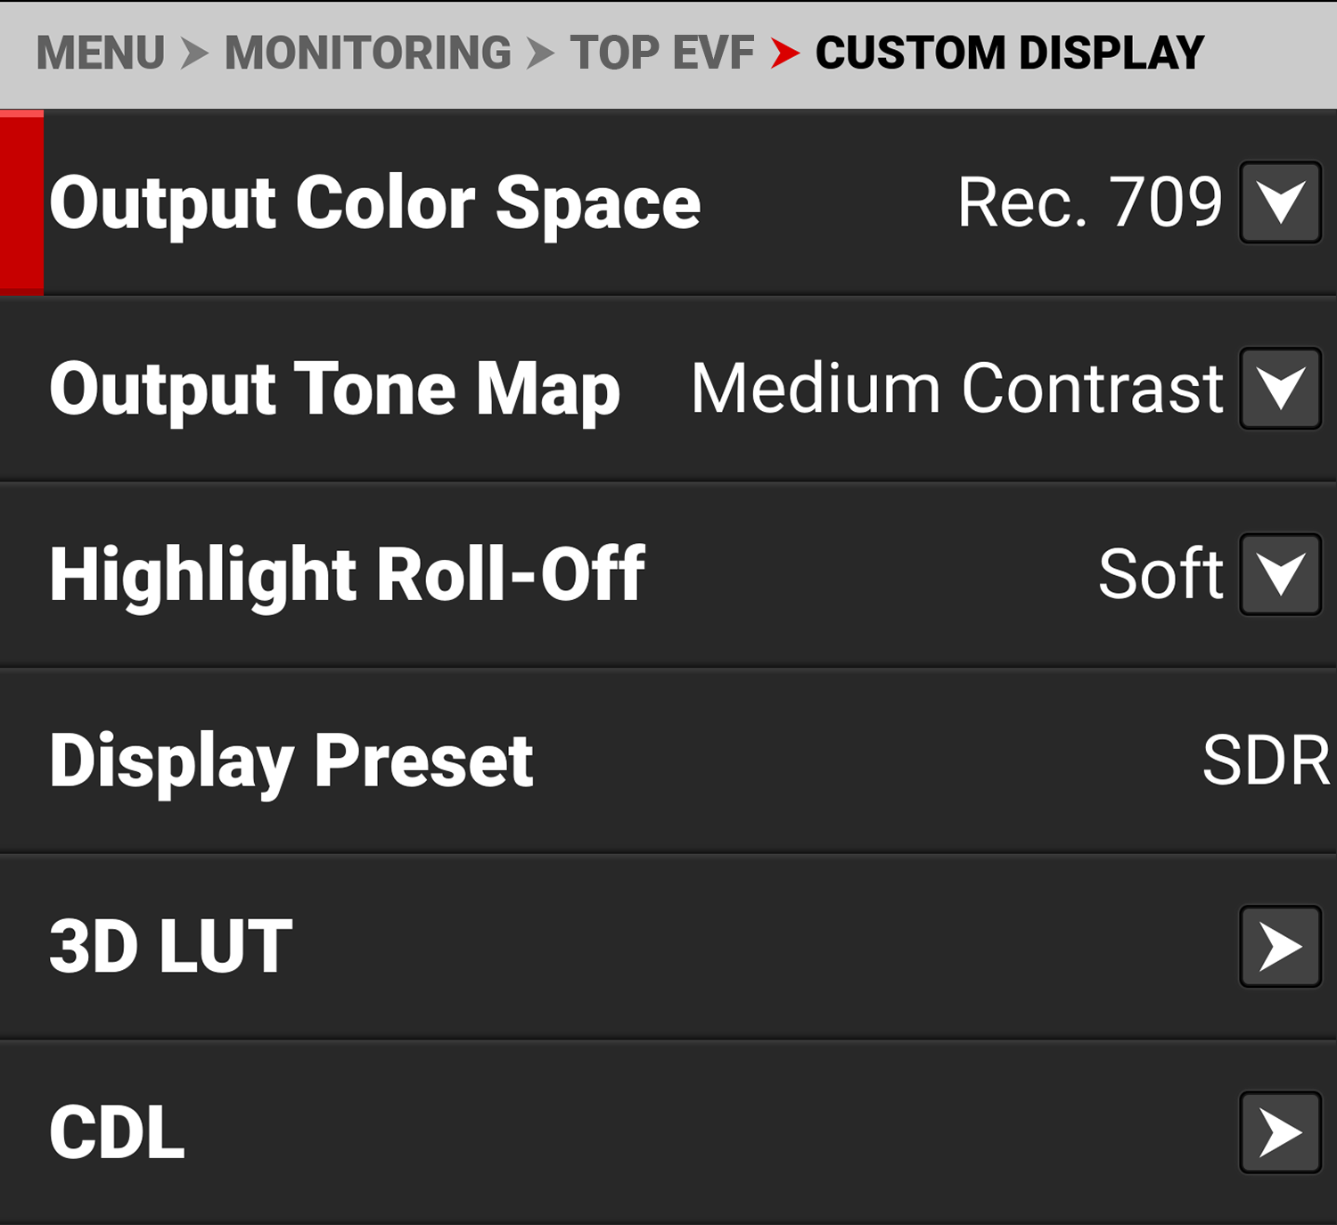Click the Rec. 709 color space value

pos(1089,202)
